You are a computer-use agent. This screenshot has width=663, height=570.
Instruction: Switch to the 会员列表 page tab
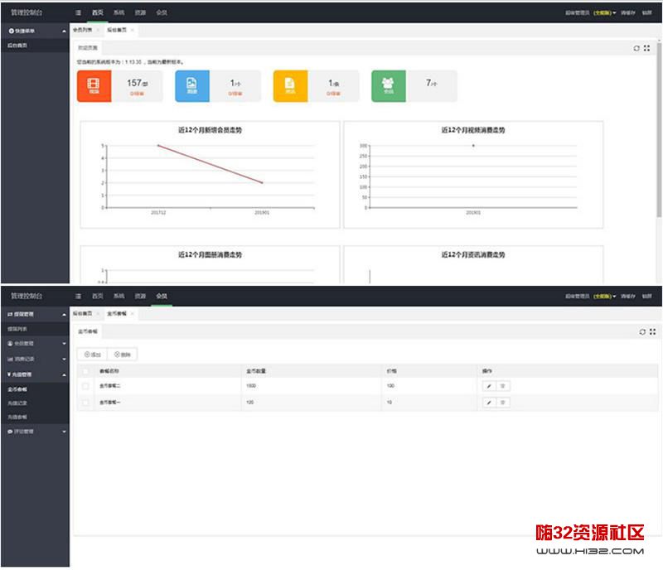pyautogui.click(x=83, y=30)
